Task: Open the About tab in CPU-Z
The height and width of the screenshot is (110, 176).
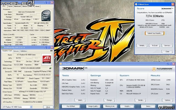Action: coord(37,6)
